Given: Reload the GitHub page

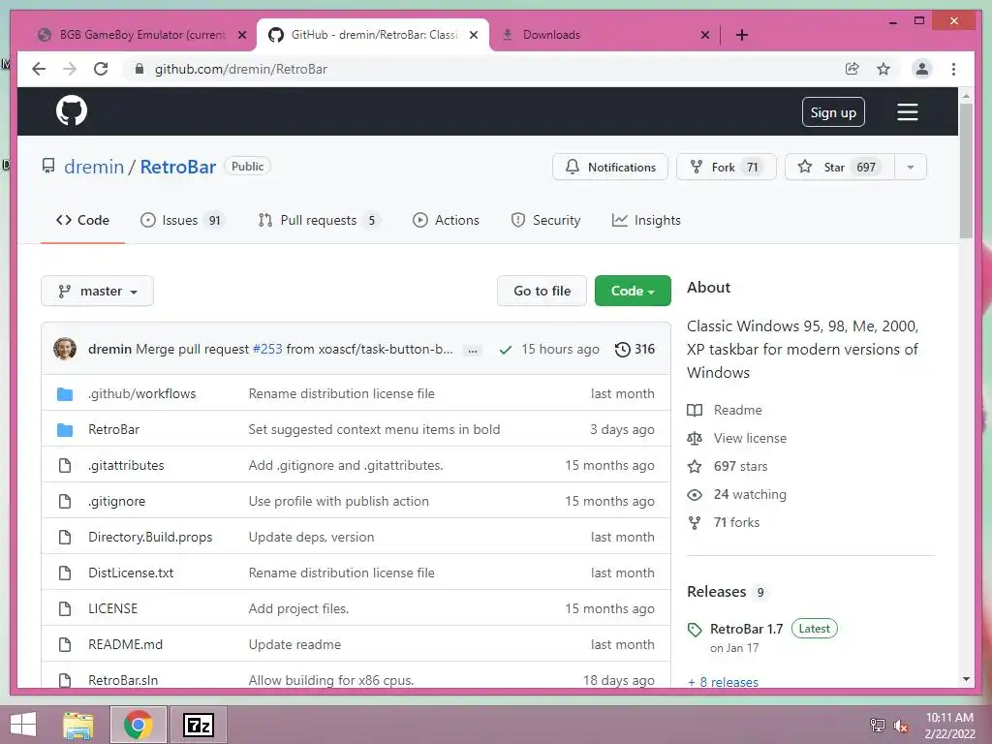Looking at the screenshot, I should 101,69.
